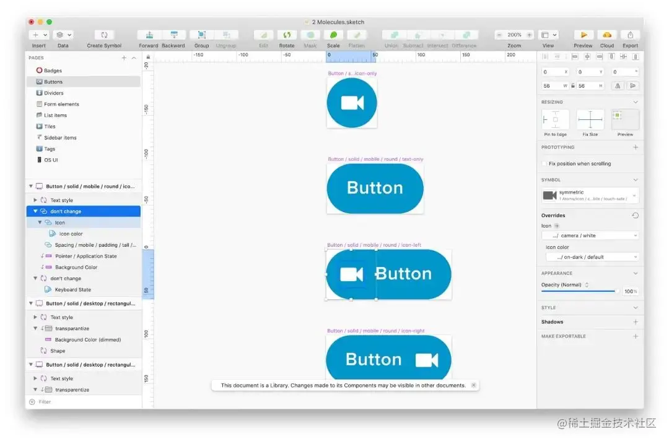Collapse the transparentize group under first desktop artboard
The width and height of the screenshot is (669, 442).
click(35, 328)
